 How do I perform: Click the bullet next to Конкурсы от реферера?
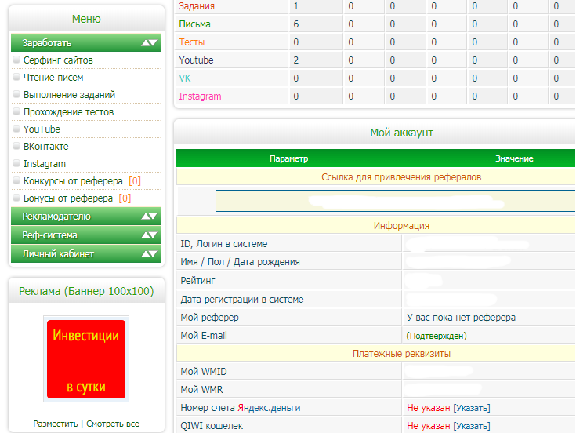coord(16,180)
